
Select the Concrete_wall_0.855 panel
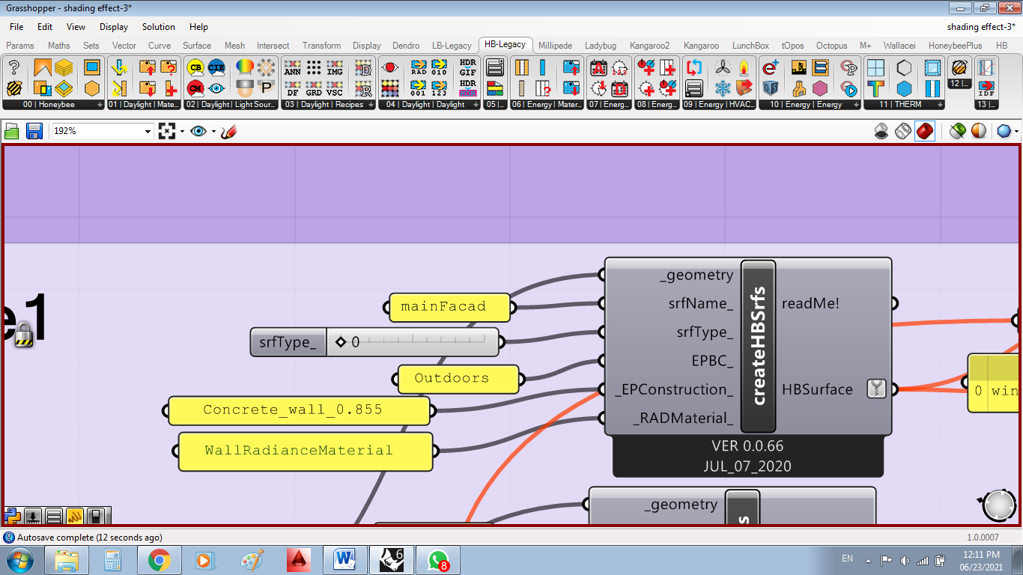pos(300,410)
